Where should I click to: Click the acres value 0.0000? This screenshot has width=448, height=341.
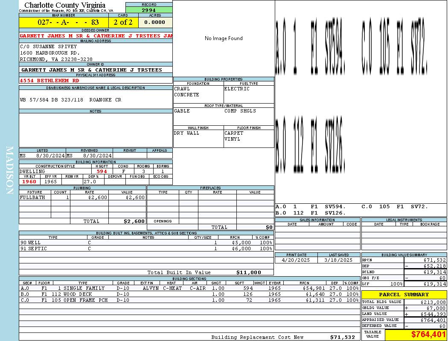click(154, 22)
